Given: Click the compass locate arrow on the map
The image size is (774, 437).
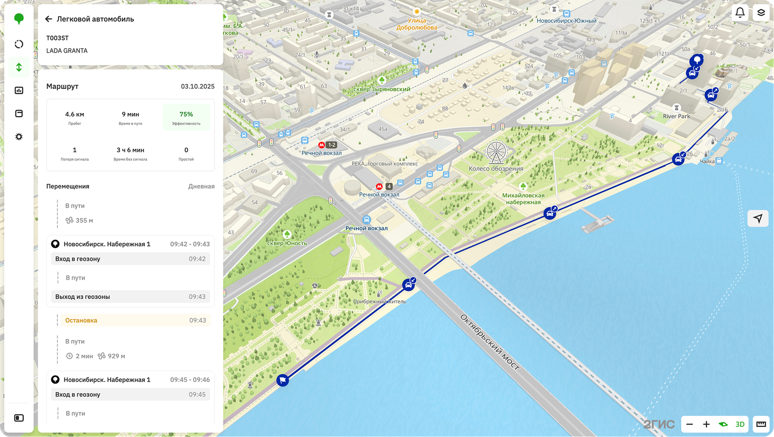Looking at the screenshot, I should coord(758,218).
